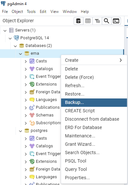Screen dimensions: 128x185
Task: Click the Filtered Rows toolbar icon
Action: pos(97,21)
